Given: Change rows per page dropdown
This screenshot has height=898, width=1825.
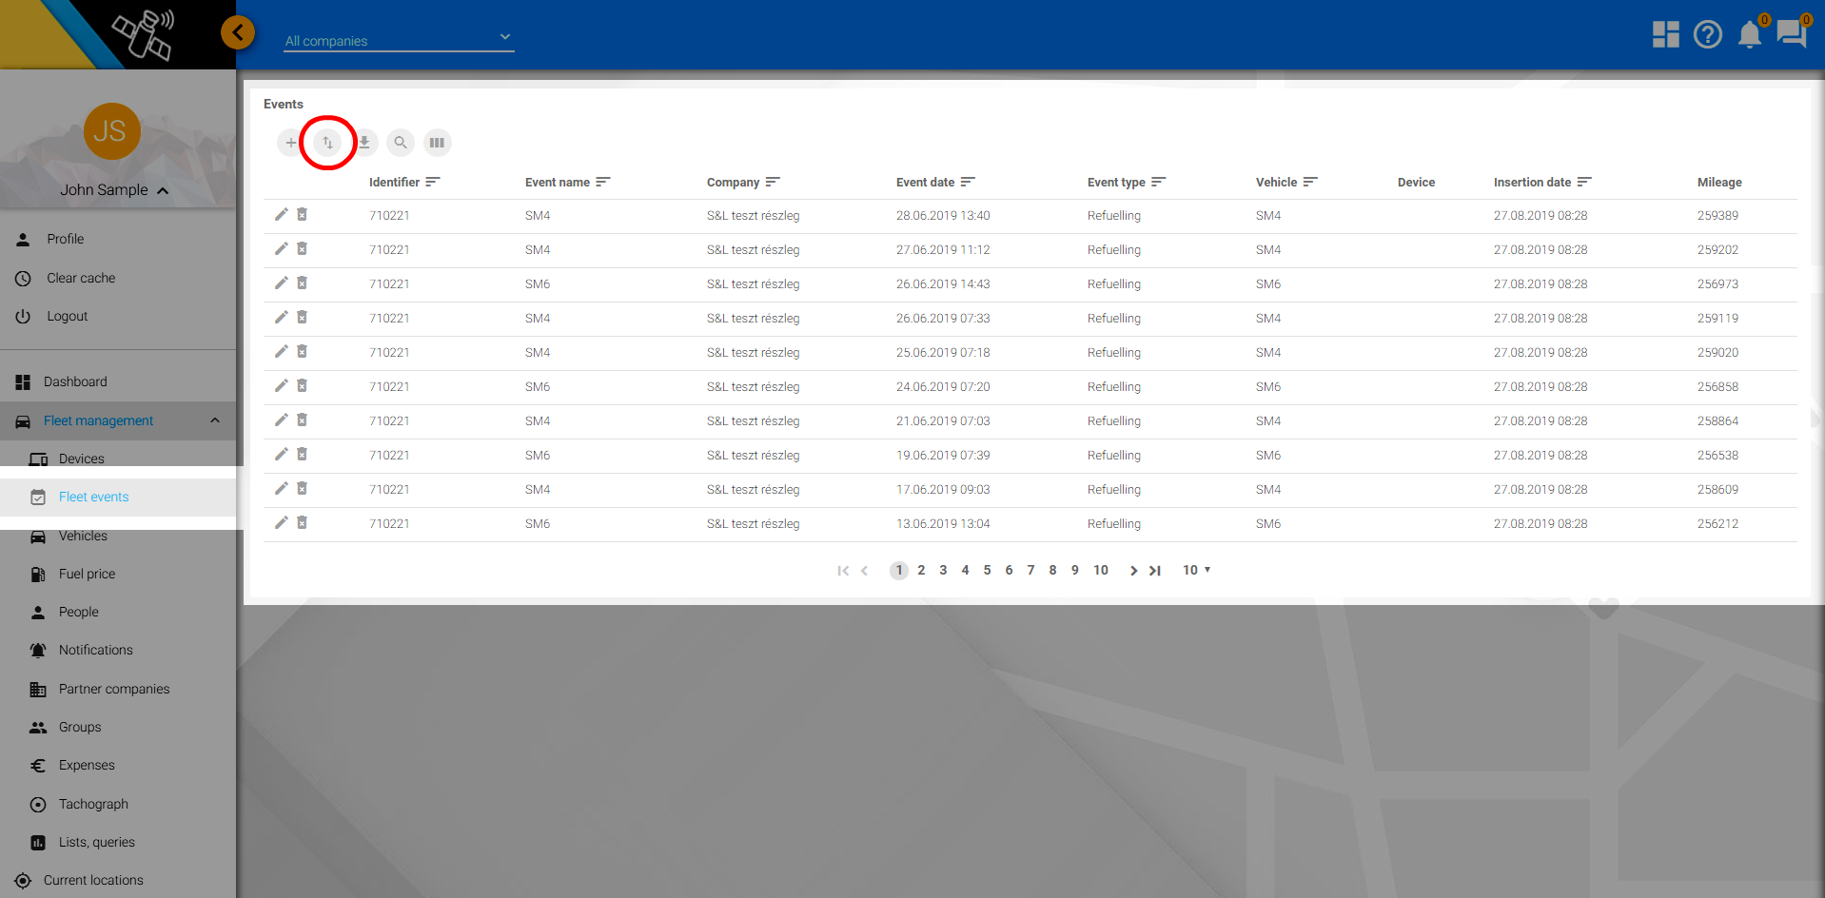Looking at the screenshot, I should [1196, 570].
